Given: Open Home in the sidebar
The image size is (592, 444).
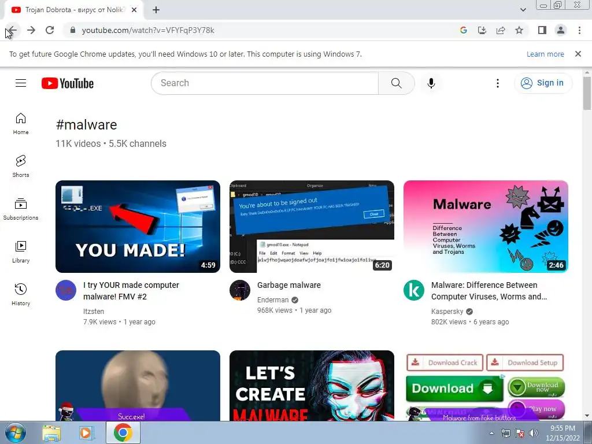Looking at the screenshot, I should [21, 124].
